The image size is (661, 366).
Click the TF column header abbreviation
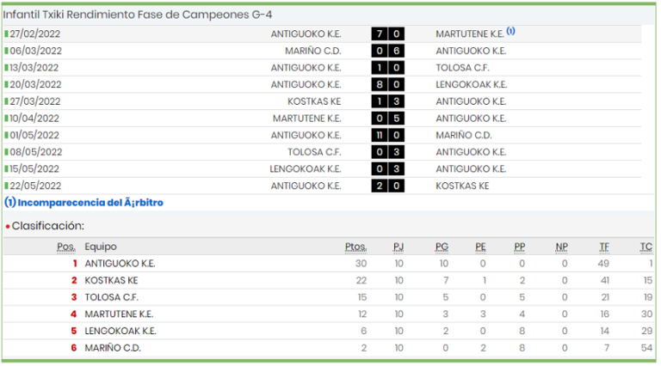point(604,247)
